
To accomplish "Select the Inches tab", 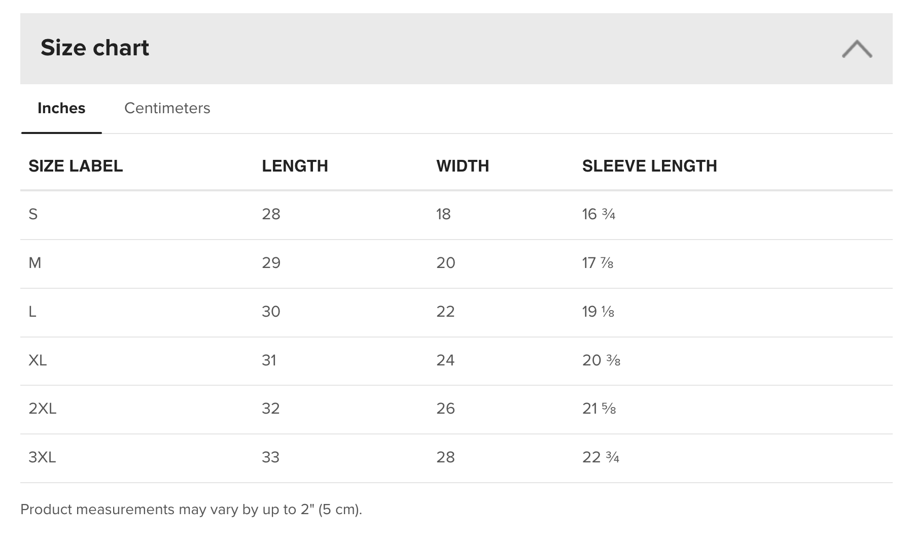I will coord(61,108).
